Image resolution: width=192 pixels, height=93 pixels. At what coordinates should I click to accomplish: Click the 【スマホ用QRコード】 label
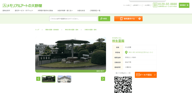123,73
